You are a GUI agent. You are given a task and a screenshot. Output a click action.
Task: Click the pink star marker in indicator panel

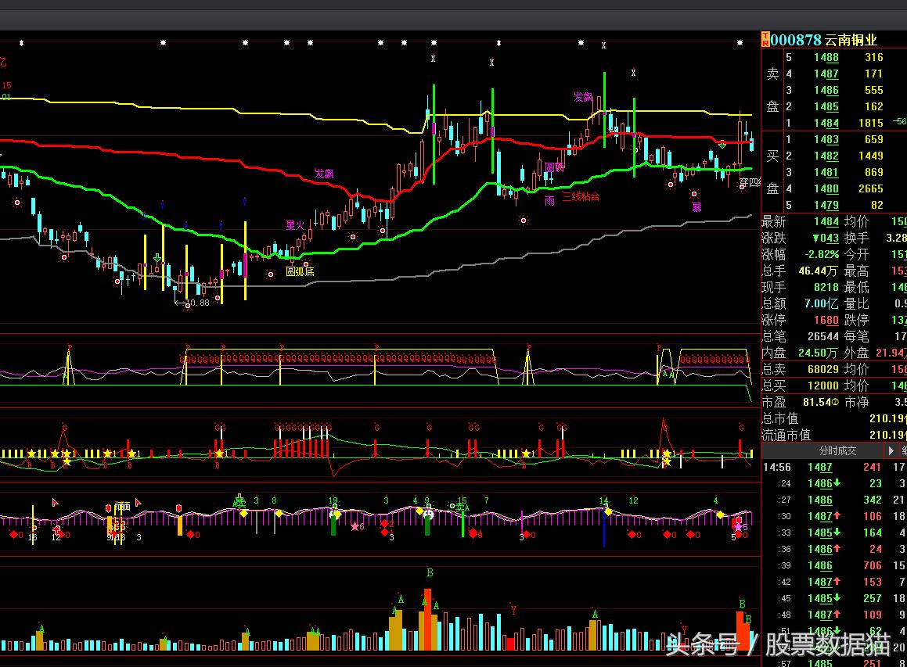355,527
